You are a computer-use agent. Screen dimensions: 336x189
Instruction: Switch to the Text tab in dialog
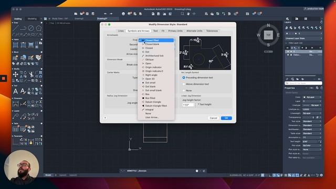pyautogui.click(x=155, y=31)
